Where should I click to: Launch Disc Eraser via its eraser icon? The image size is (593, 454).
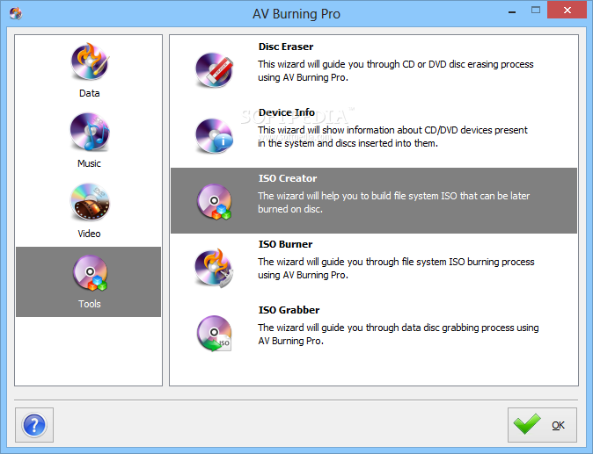pyautogui.click(x=214, y=70)
